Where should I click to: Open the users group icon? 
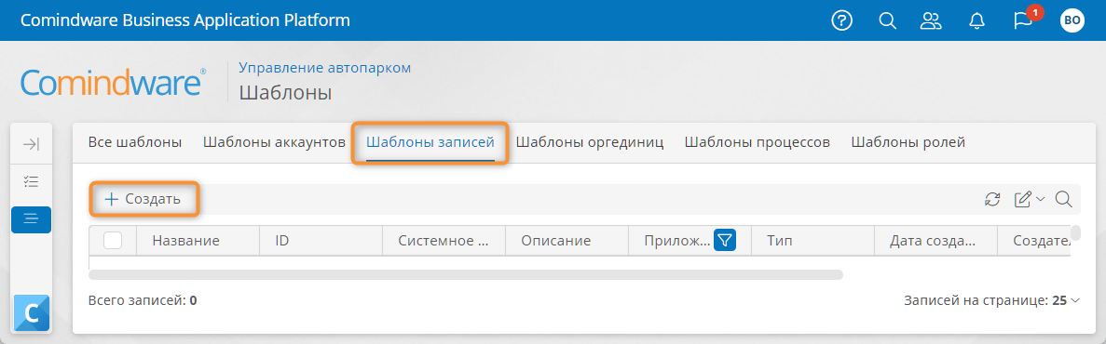pyautogui.click(x=931, y=20)
